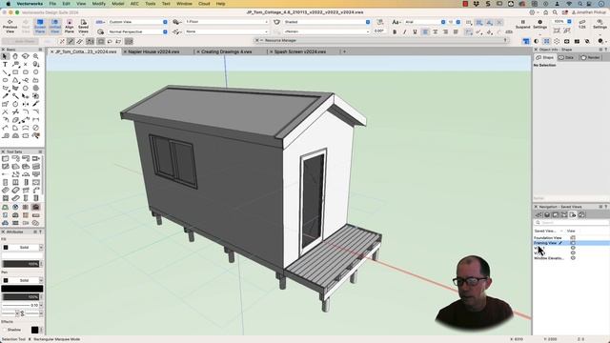This screenshot has width=610, height=343.
Task: Click the Foundation View row's view icon
Action: pyautogui.click(x=573, y=237)
